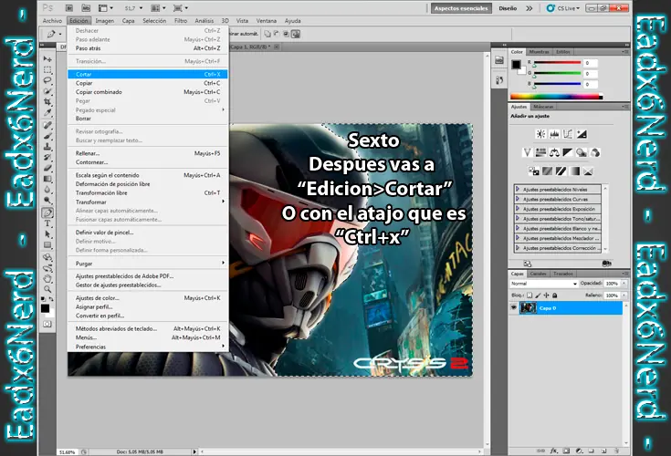Click the Diseño workspace button

point(508,8)
